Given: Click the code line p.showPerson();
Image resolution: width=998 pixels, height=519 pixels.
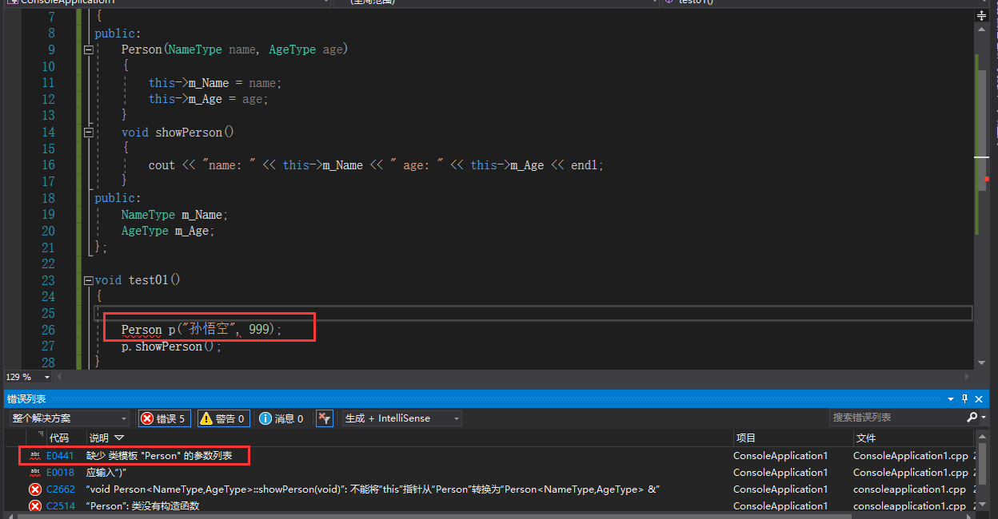Looking at the screenshot, I should tap(171, 347).
